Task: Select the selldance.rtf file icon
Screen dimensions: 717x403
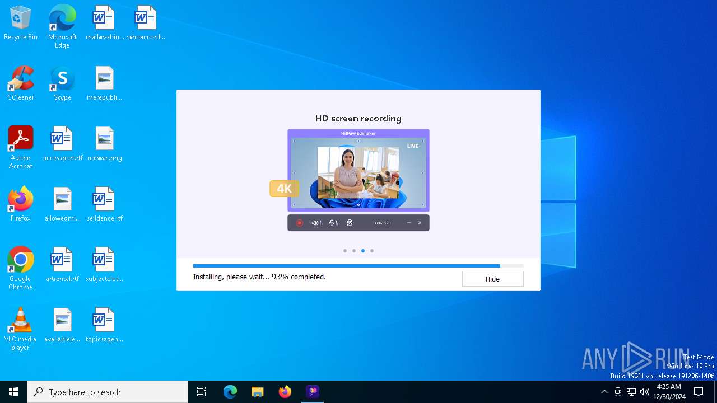Action: 104,204
